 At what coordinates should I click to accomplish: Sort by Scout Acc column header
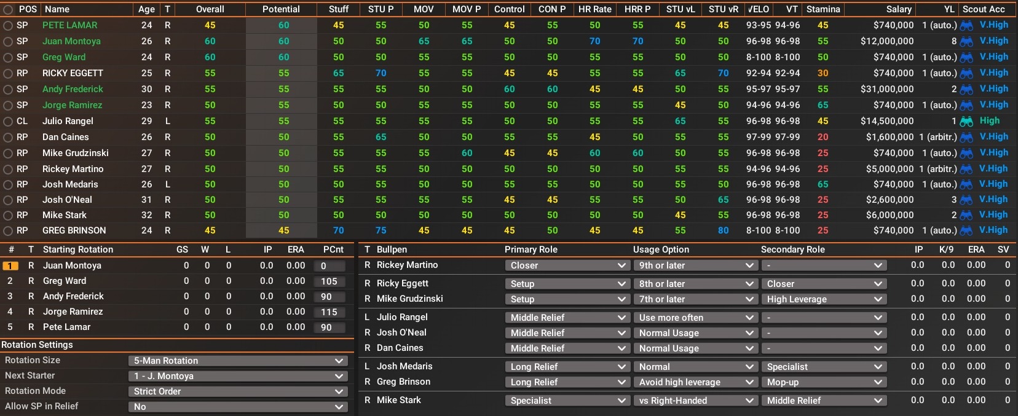click(x=984, y=9)
